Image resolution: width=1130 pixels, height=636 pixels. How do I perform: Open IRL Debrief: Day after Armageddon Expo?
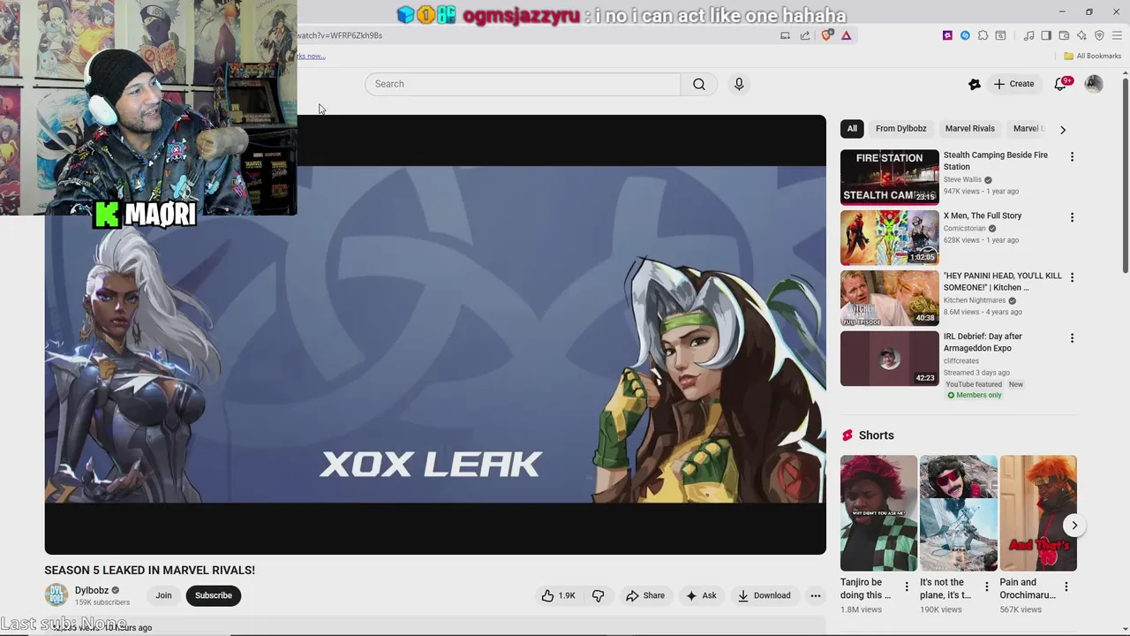point(983,342)
